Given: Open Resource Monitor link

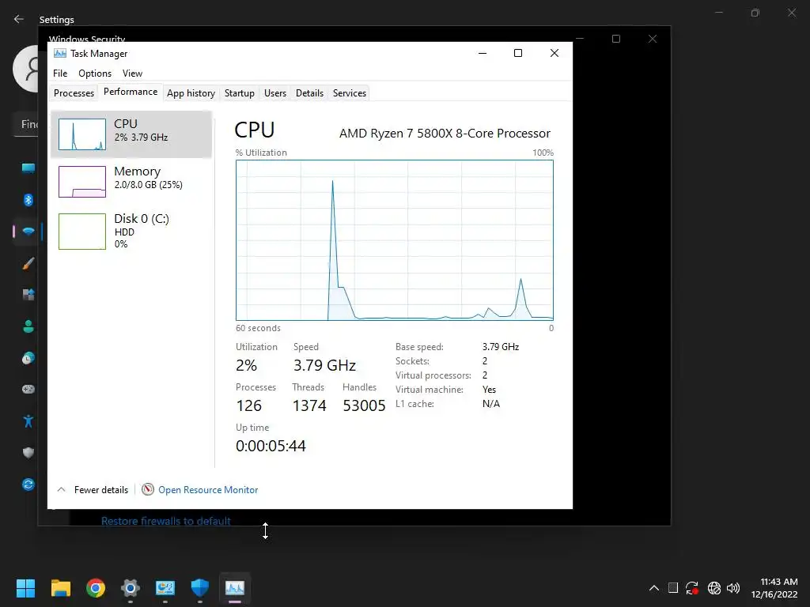Looking at the screenshot, I should [x=208, y=490].
